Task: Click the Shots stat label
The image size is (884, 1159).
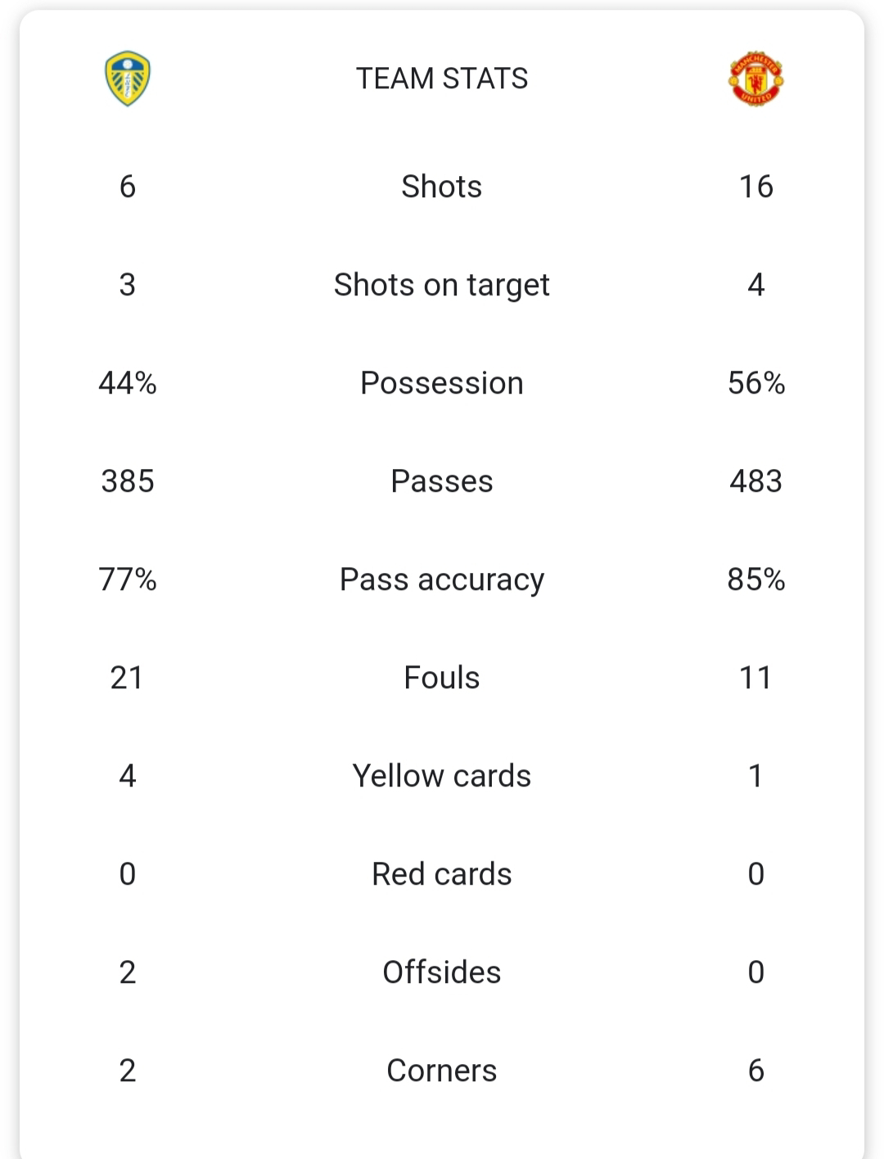Action: click(x=442, y=187)
